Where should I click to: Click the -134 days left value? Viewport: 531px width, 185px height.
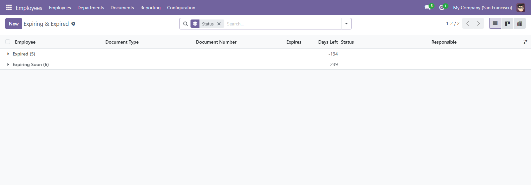click(x=333, y=54)
